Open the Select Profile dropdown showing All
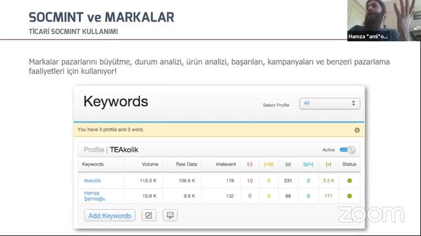Image resolution: width=421 pixels, height=236 pixels. pyautogui.click(x=330, y=104)
